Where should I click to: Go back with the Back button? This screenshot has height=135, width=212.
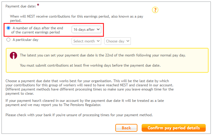click(126, 128)
